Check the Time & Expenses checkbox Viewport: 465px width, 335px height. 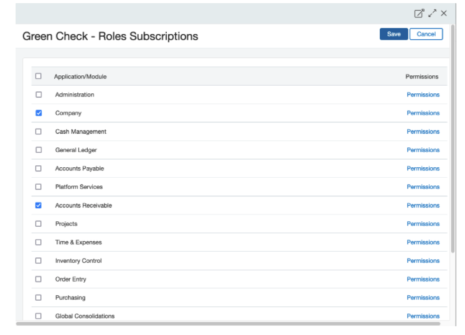[39, 242]
